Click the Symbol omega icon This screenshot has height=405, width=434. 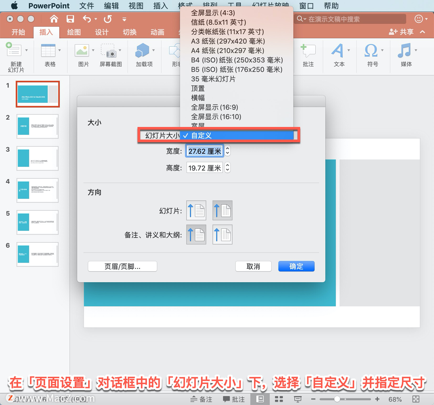(x=371, y=50)
